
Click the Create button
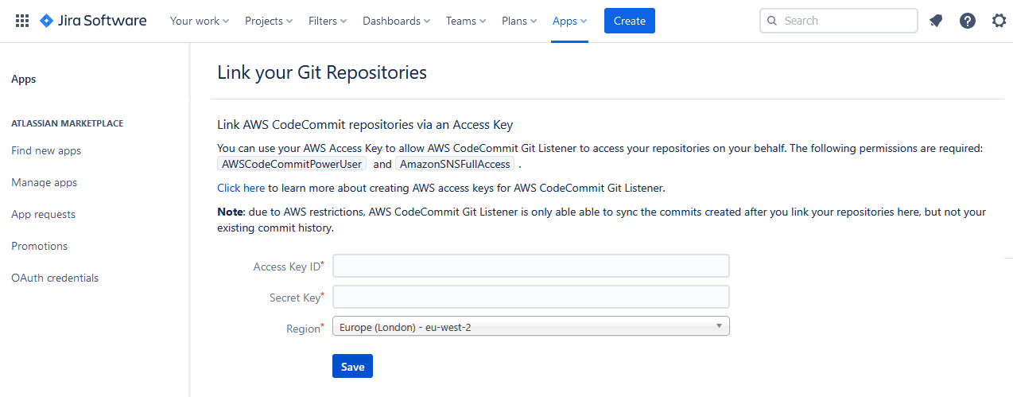click(630, 21)
